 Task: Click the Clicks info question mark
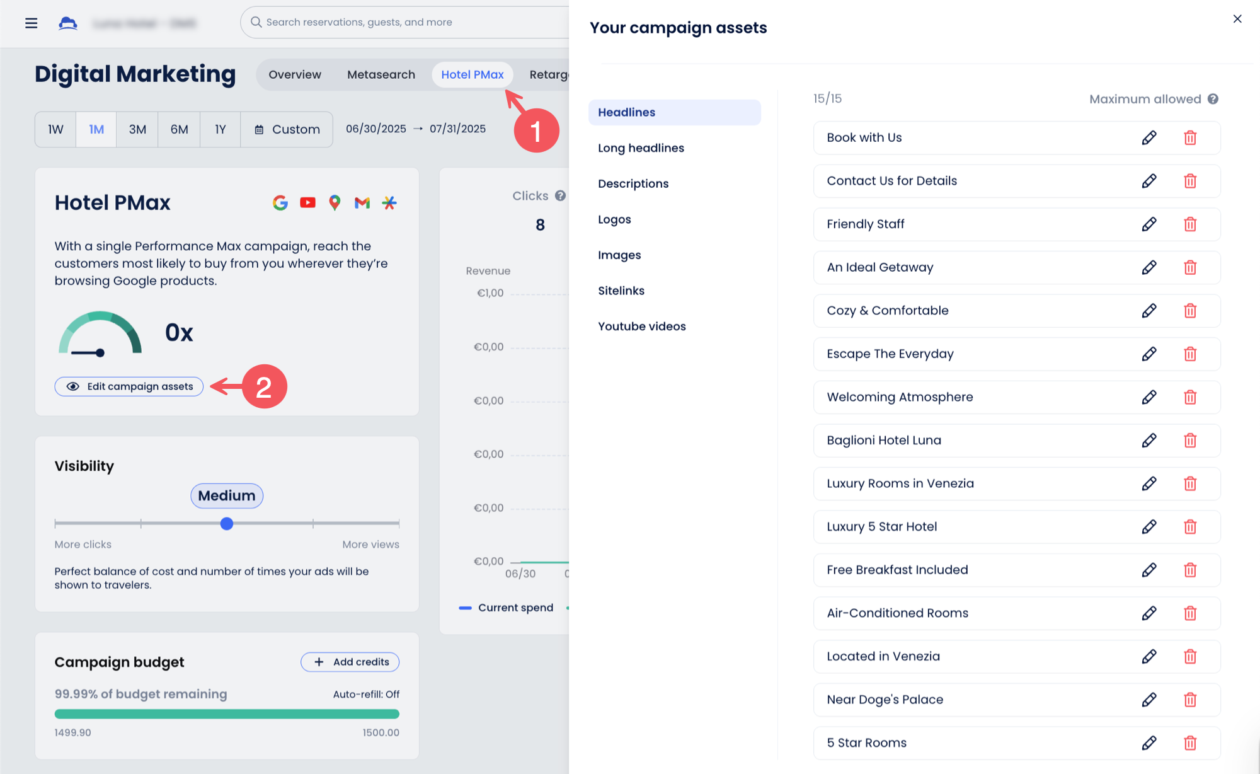560,196
